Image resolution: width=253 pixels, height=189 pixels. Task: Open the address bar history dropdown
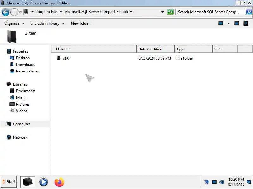pyautogui.click(x=162, y=12)
